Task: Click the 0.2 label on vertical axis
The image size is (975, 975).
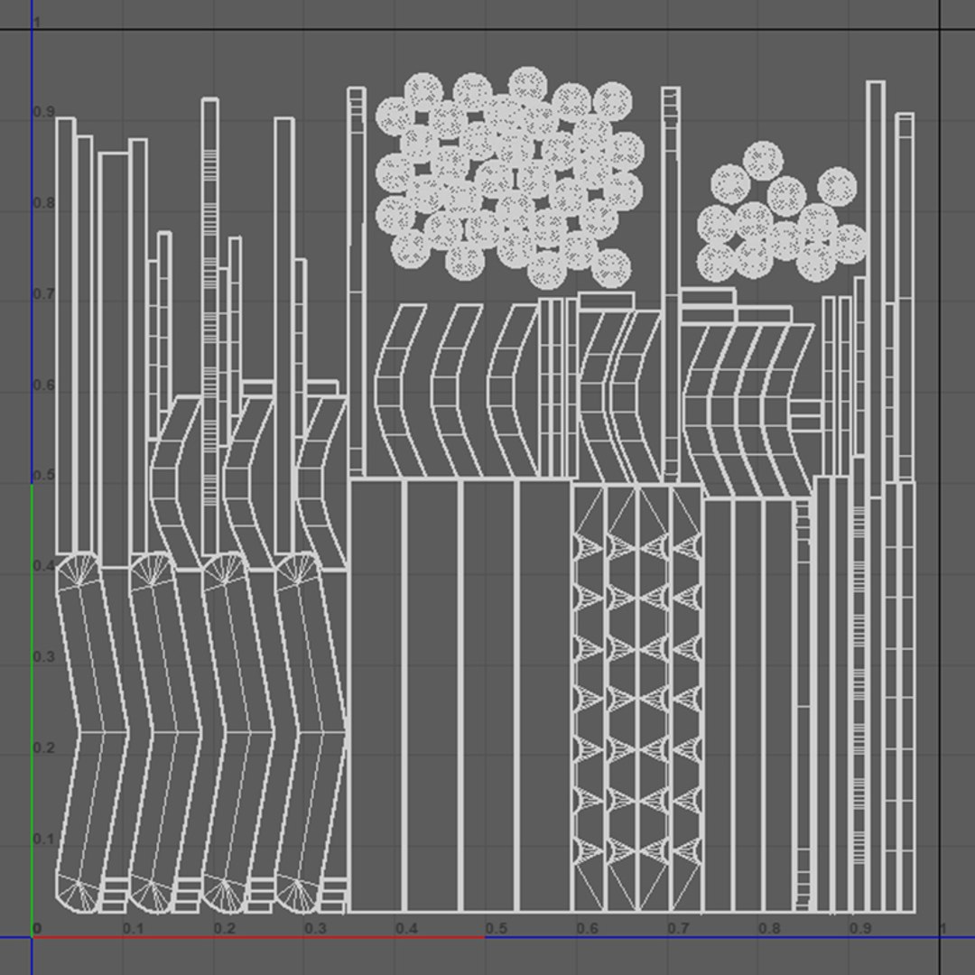Action: point(43,748)
